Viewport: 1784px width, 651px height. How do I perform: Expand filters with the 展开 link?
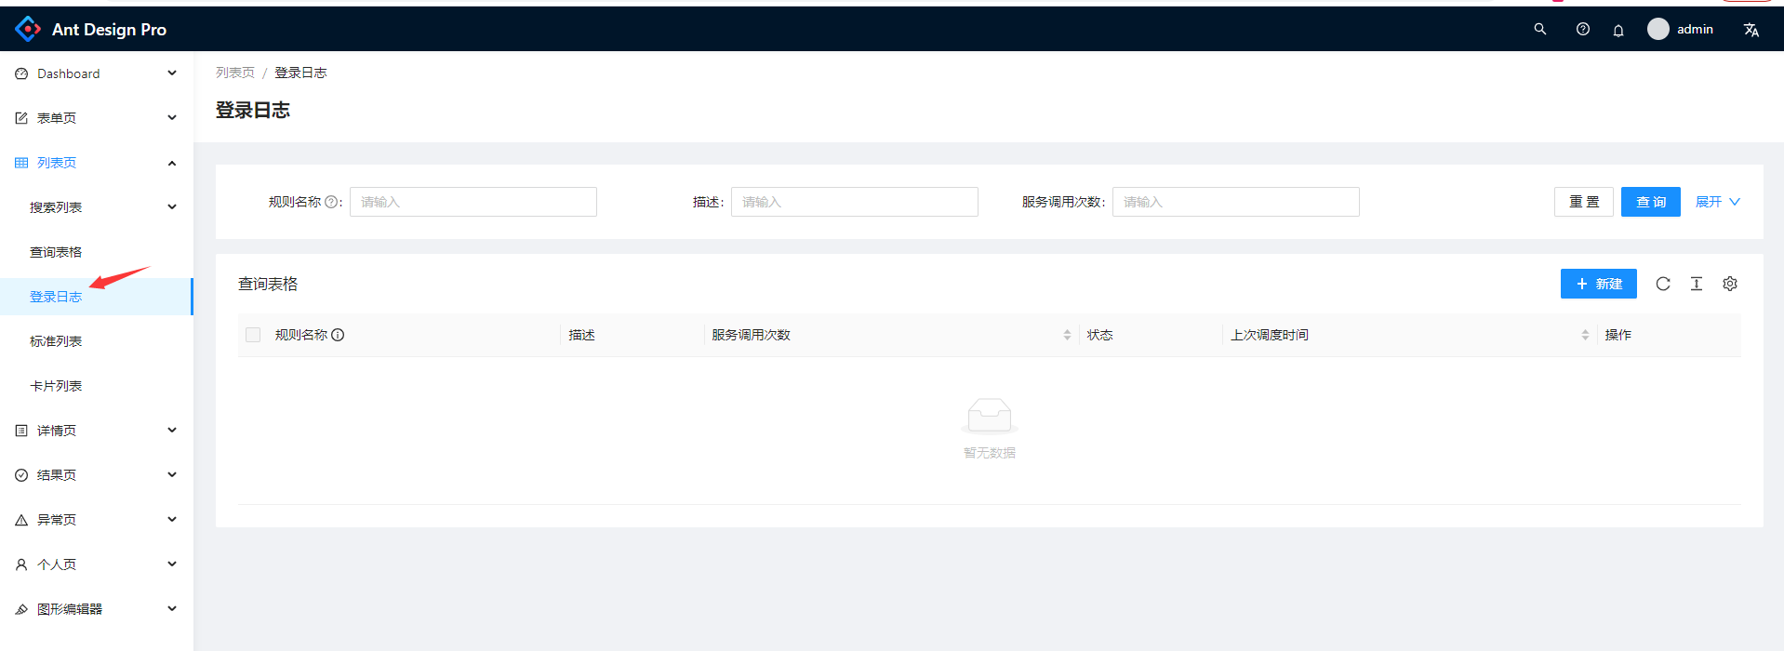tap(1717, 202)
